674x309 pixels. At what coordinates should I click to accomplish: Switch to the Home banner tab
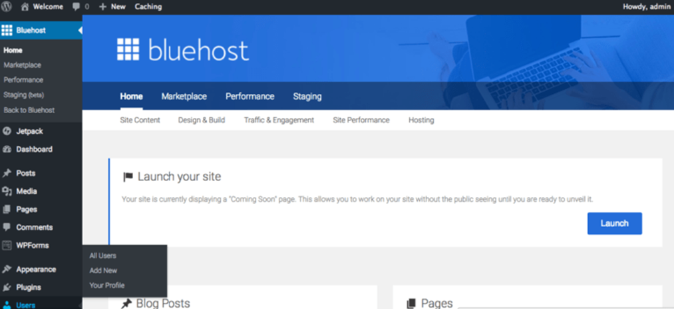tap(132, 97)
